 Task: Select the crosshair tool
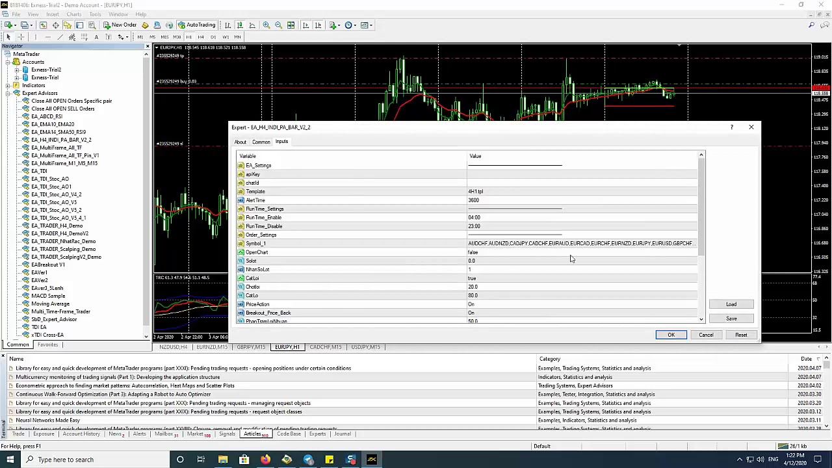(x=21, y=37)
